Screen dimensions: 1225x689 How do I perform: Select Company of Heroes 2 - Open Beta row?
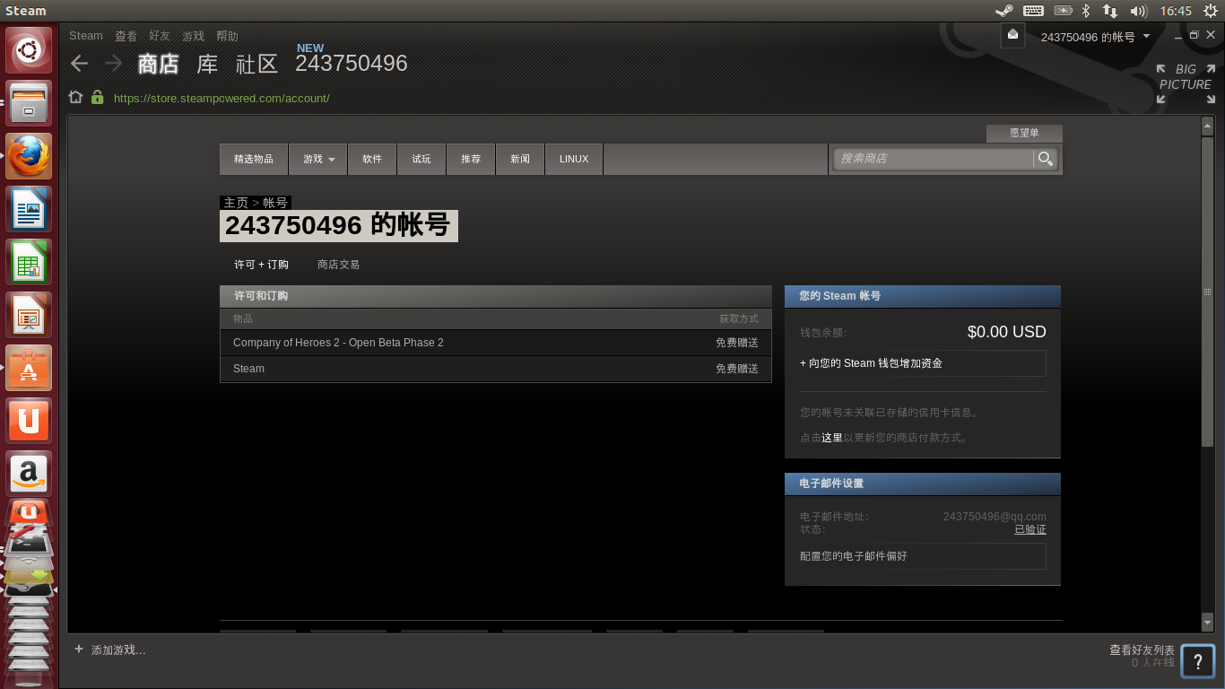[496, 343]
